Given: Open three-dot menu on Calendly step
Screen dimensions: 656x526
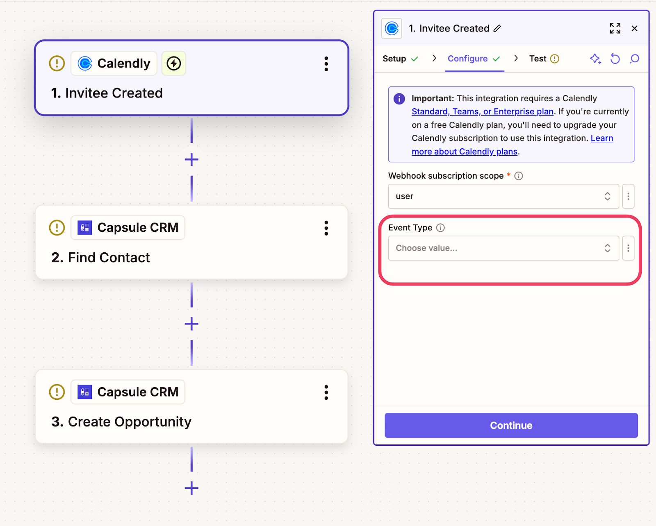Looking at the screenshot, I should (326, 64).
